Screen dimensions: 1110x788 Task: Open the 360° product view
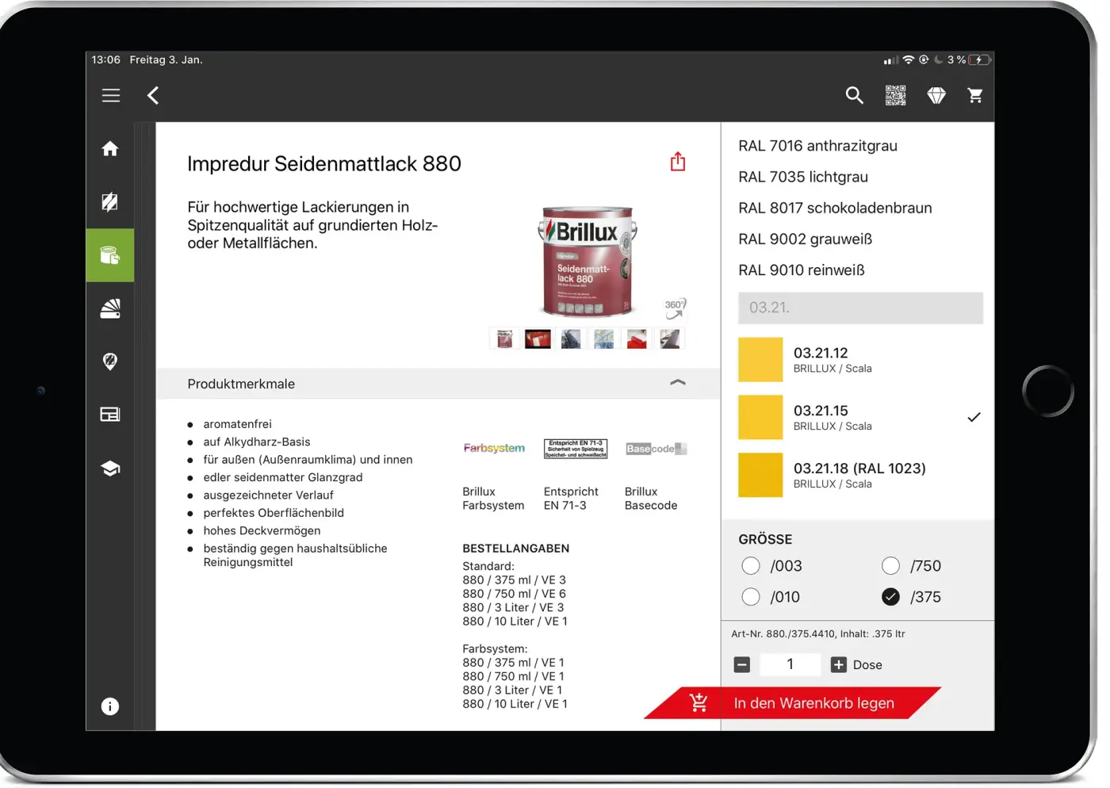[x=675, y=308]
